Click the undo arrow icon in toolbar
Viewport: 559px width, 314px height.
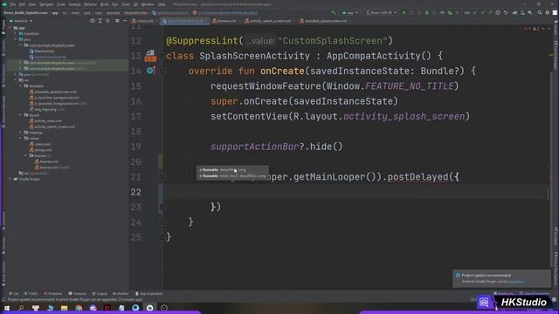point(505,12)
